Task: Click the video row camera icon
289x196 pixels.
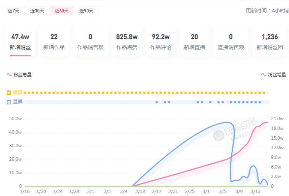Action: [9, 92]
